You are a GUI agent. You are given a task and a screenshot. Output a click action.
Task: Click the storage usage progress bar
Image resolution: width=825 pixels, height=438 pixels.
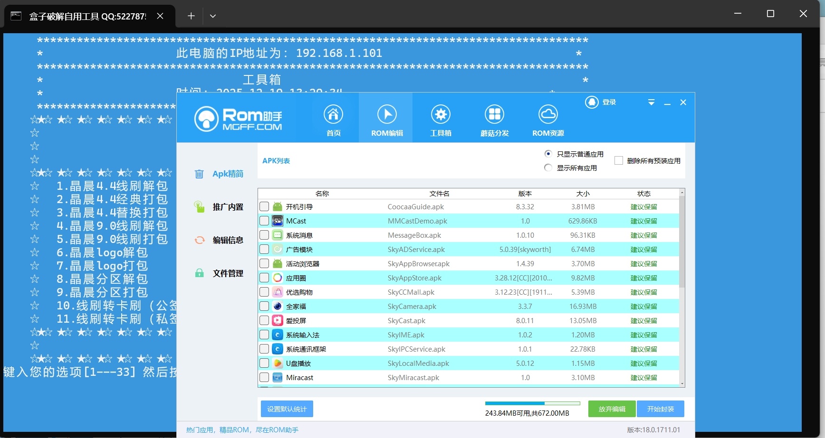click(532, 403)
